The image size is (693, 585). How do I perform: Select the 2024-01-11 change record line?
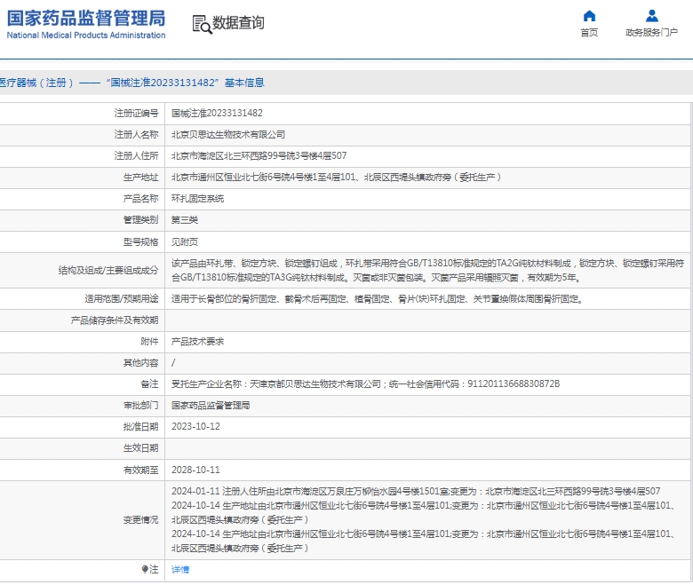click(416, 491)
